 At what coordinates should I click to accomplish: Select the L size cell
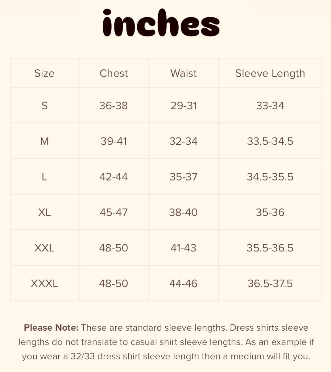(44, 177)
